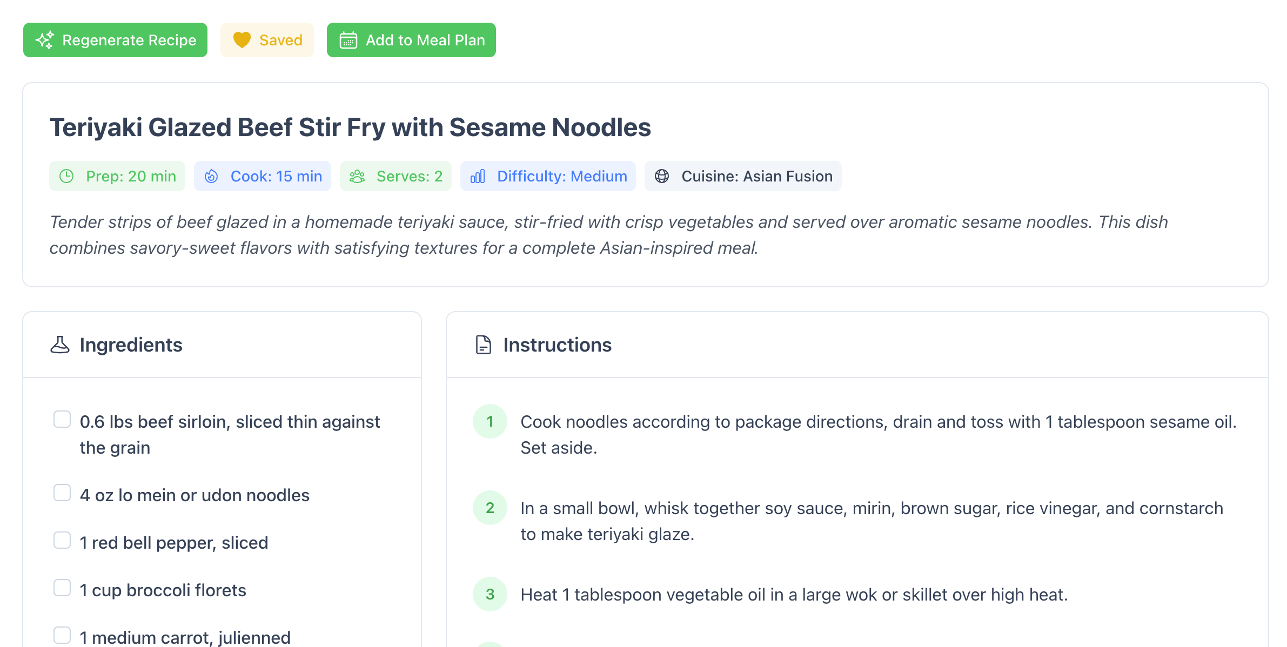Click the Serves: 2 badge
Screen dimensions: 1287x647
pyautogui.click(x=396, y=176)
